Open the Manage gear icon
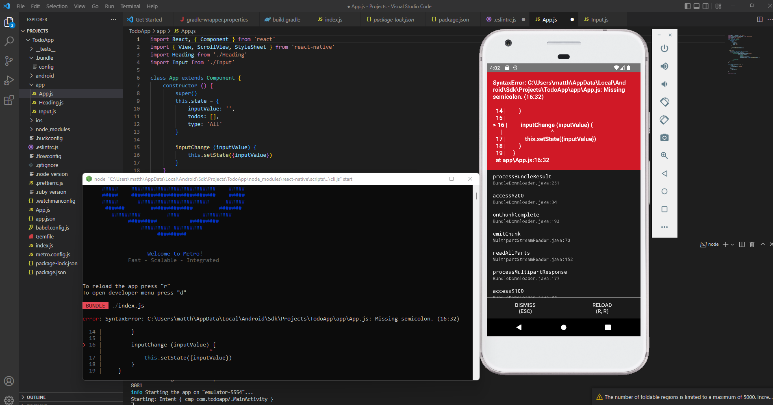The image size is (773, 405). point(9,400)
